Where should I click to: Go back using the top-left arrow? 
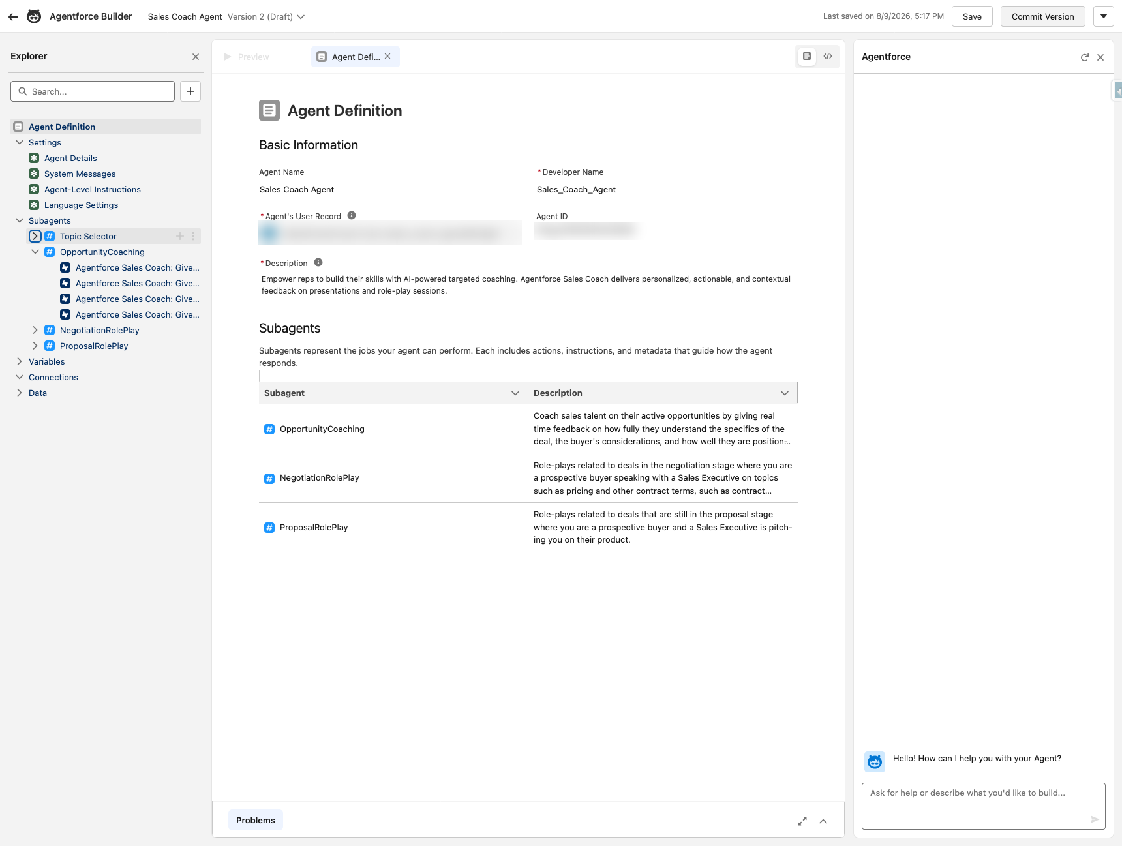click(13, 16)
